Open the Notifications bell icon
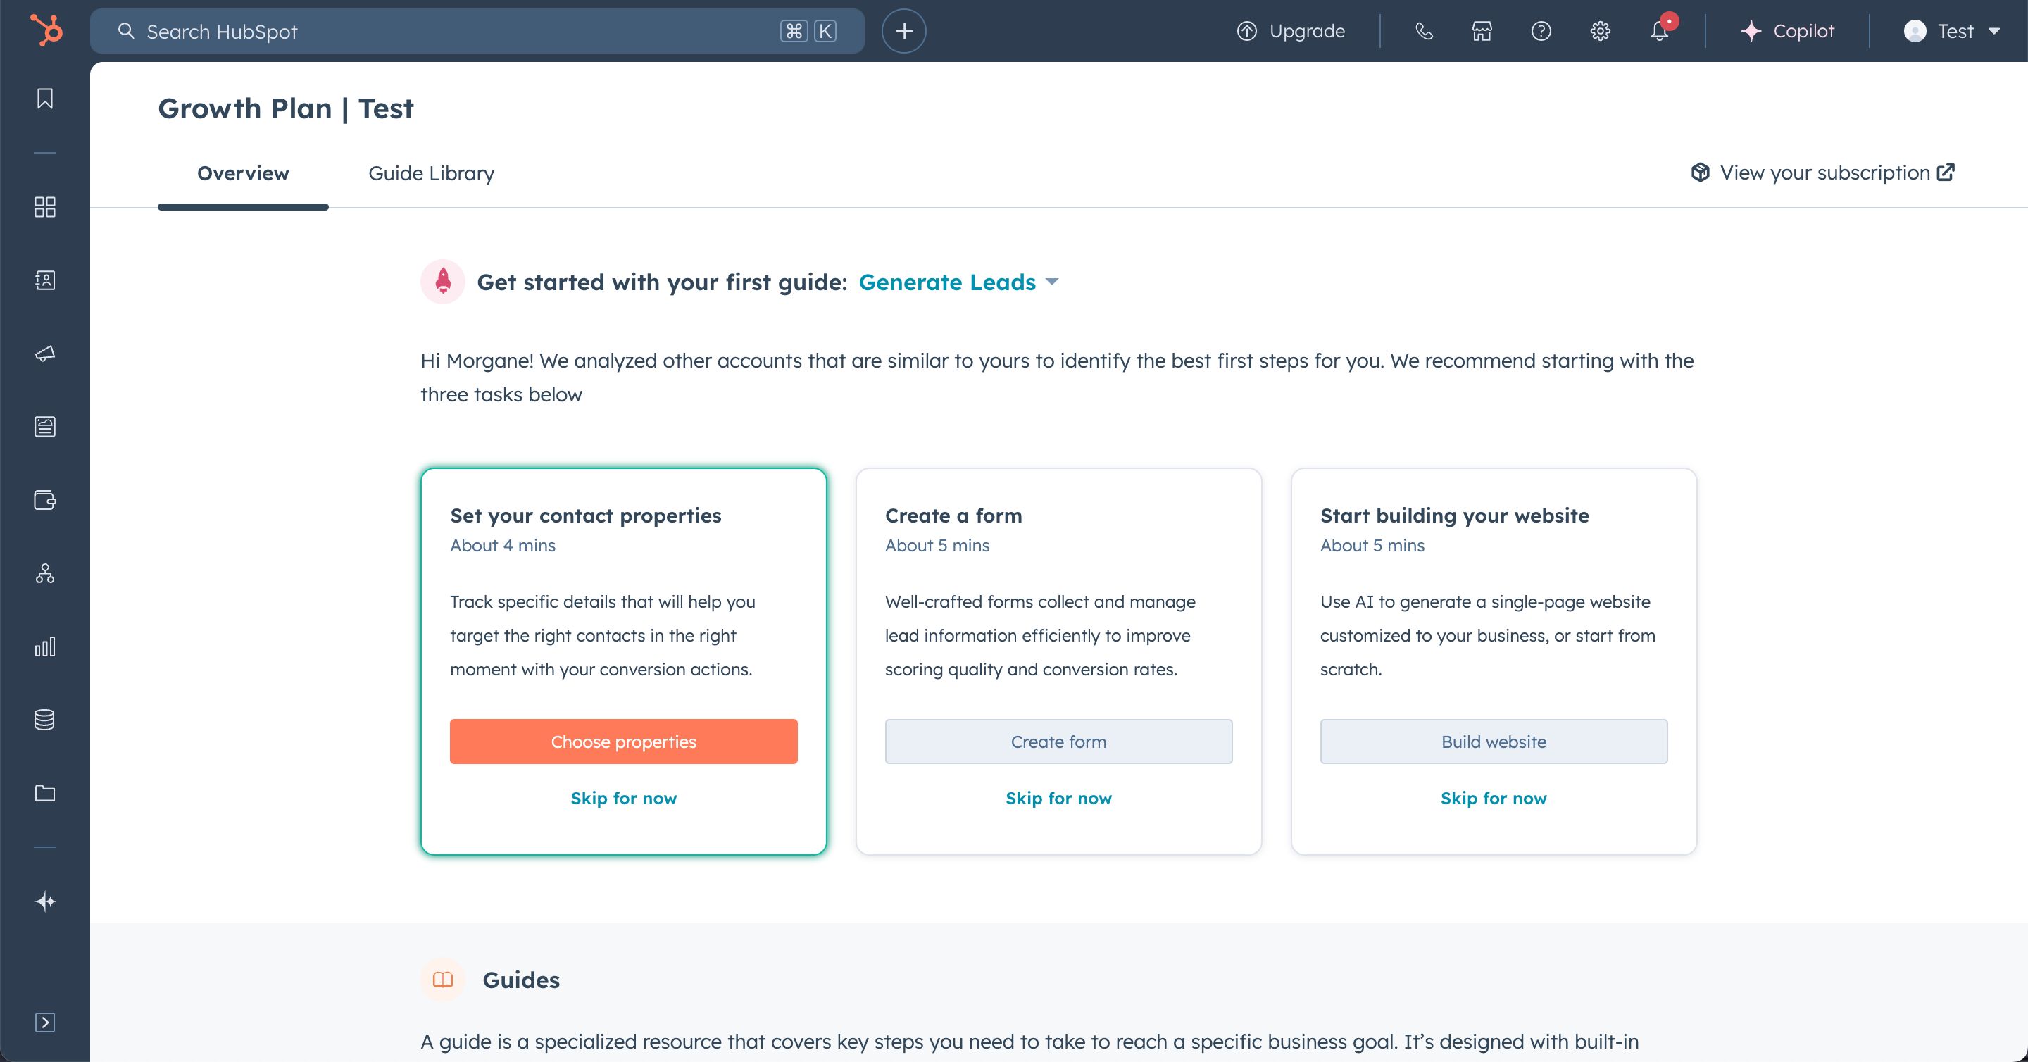Viewport: 2028px width, 1062px height. pyautogui.click(x=1660, y=31)
